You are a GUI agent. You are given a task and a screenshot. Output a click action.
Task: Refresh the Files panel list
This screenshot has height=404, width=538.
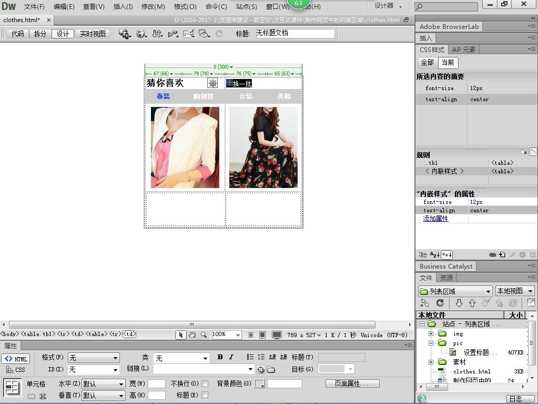[x=440, y=303]
